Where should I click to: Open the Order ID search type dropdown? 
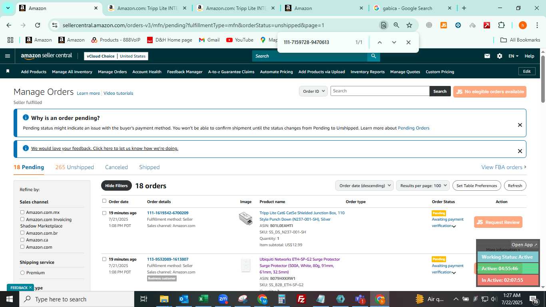[313, 91]
